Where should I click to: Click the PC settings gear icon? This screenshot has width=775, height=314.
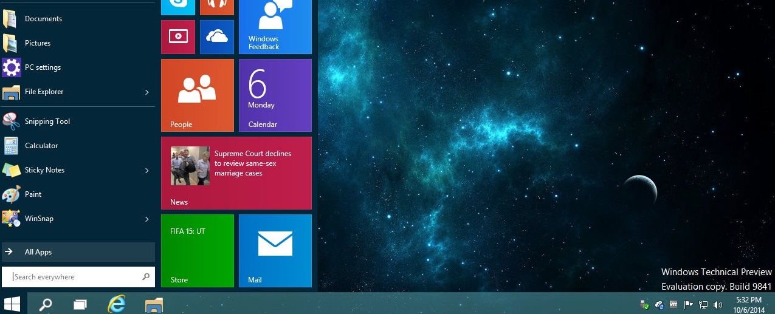click(x=12, y=67)
